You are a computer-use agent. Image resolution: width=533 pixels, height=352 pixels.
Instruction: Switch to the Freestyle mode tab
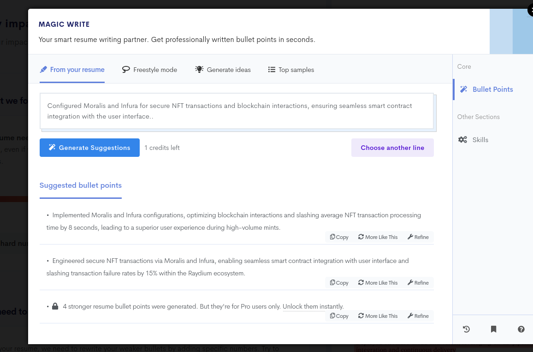coord(149,70)
